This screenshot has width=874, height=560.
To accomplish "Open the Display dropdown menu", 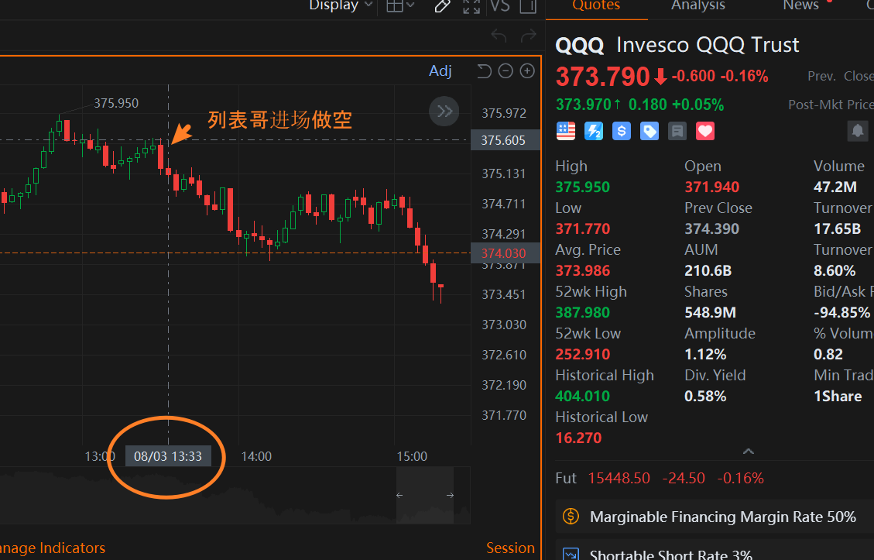I will pos(341,5).
